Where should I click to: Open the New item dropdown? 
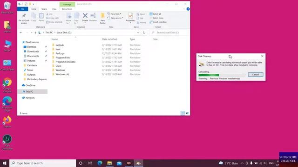point(114,14)
